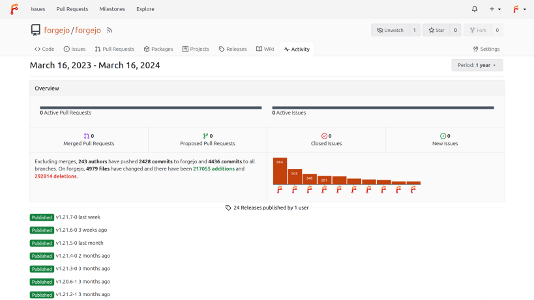The image size is (534, 300).
Task: Click the Active Issues progress bar
Action: tap(383, 108)
